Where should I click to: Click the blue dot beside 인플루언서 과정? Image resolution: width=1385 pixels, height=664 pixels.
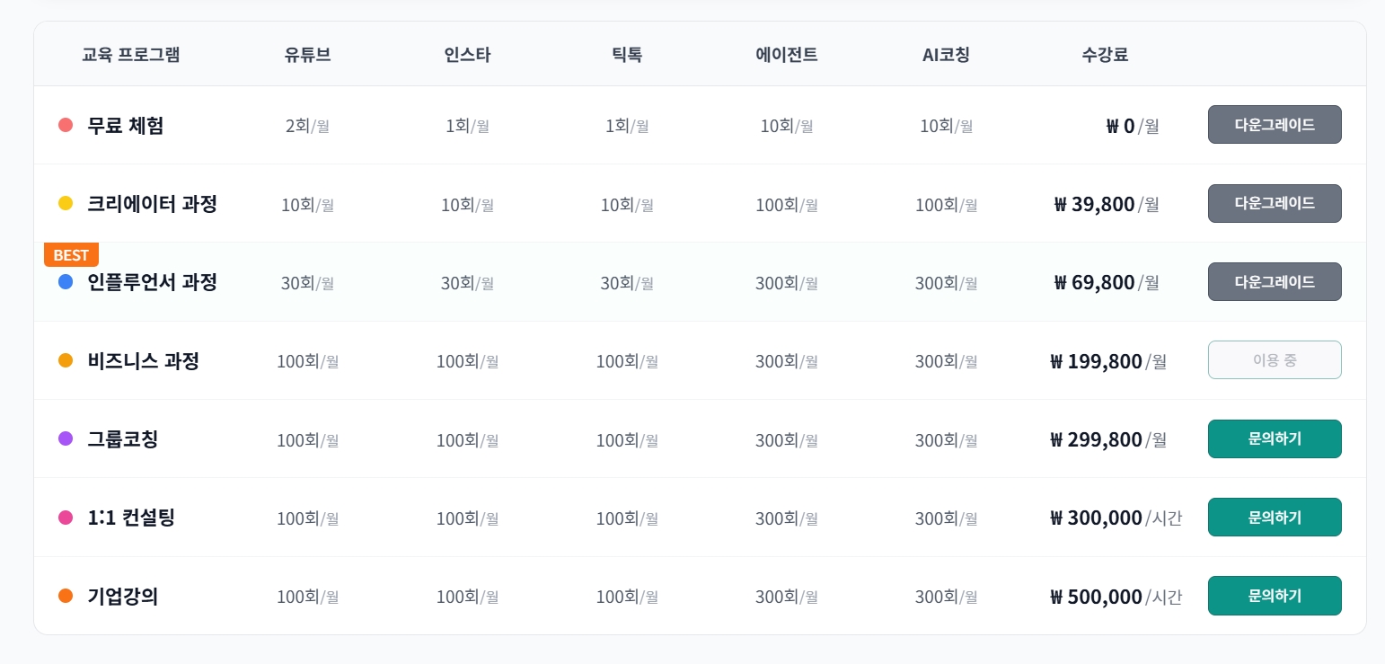[66, 282]
